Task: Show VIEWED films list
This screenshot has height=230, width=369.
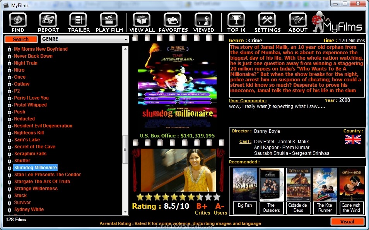Action: (x=203, y=22)
